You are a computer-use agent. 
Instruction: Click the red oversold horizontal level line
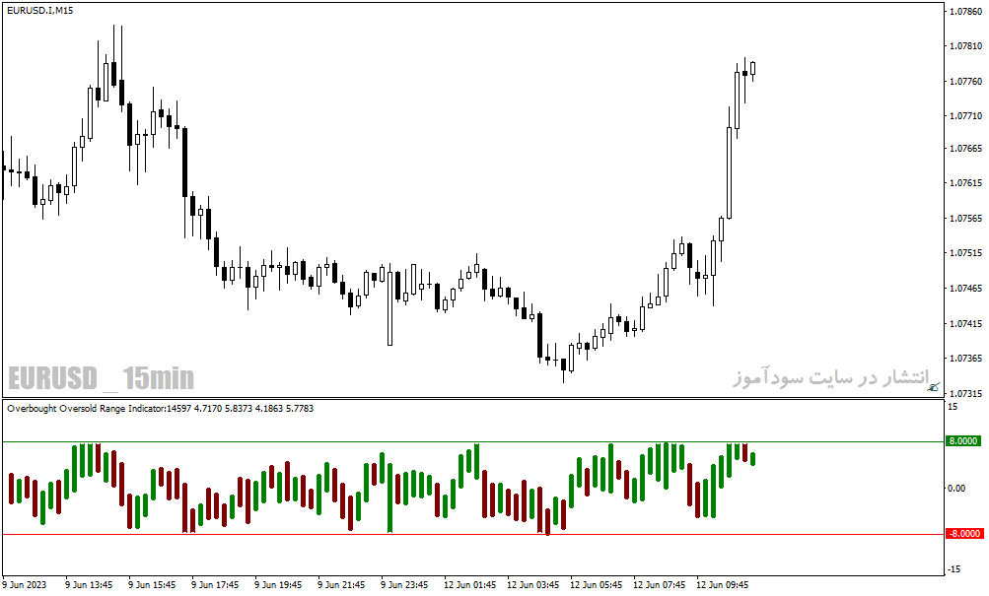473,534
